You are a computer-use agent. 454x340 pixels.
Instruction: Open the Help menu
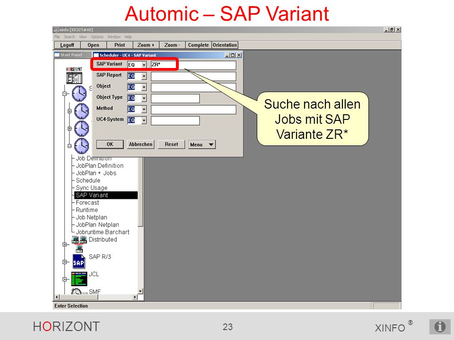tap(128, 37)
